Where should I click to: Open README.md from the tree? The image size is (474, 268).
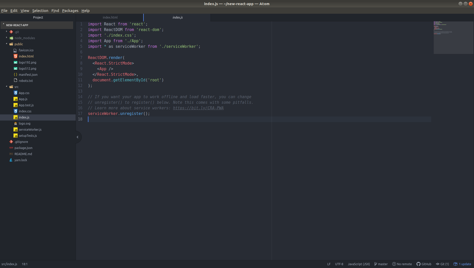coord(23,154)
